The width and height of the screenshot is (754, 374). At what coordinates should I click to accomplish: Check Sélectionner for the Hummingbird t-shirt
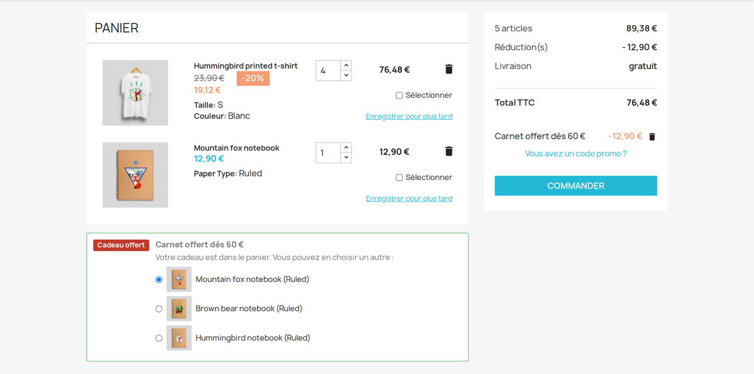tap(399, 95)
